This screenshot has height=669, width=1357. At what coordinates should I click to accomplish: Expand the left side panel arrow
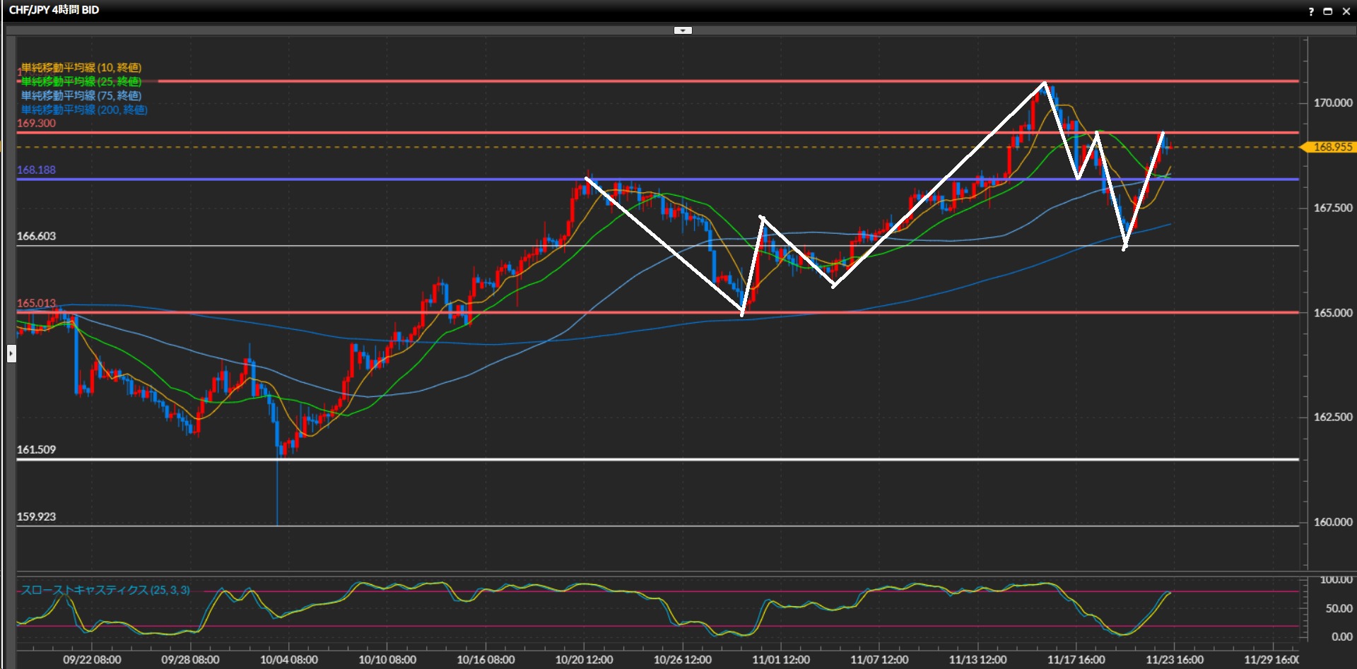click(11, 353)
